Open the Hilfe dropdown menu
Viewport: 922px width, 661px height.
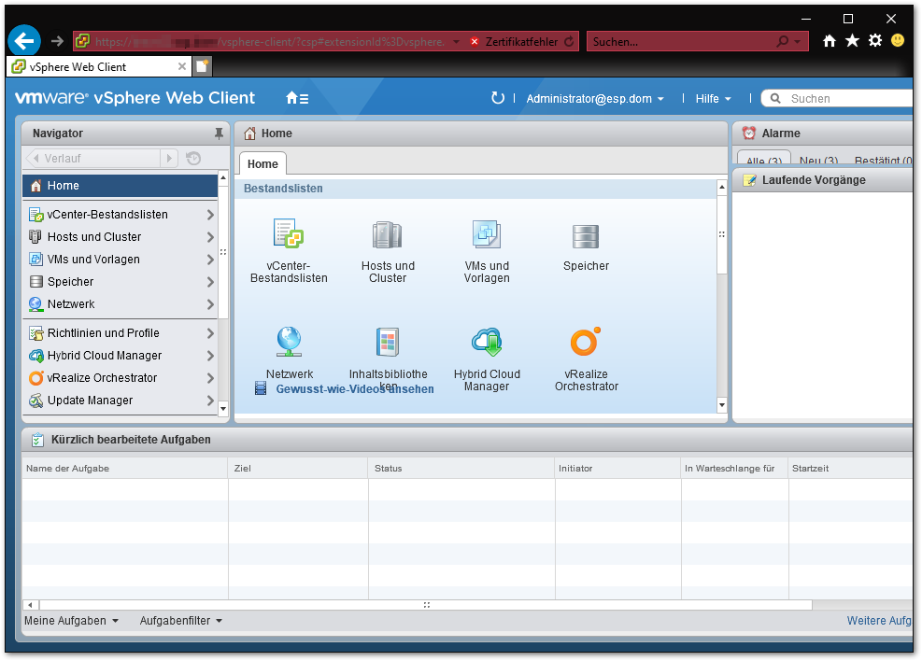click(x=713, y=99)
